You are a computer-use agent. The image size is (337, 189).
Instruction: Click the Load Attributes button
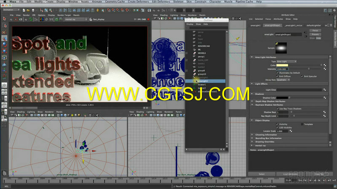(290, 174)
